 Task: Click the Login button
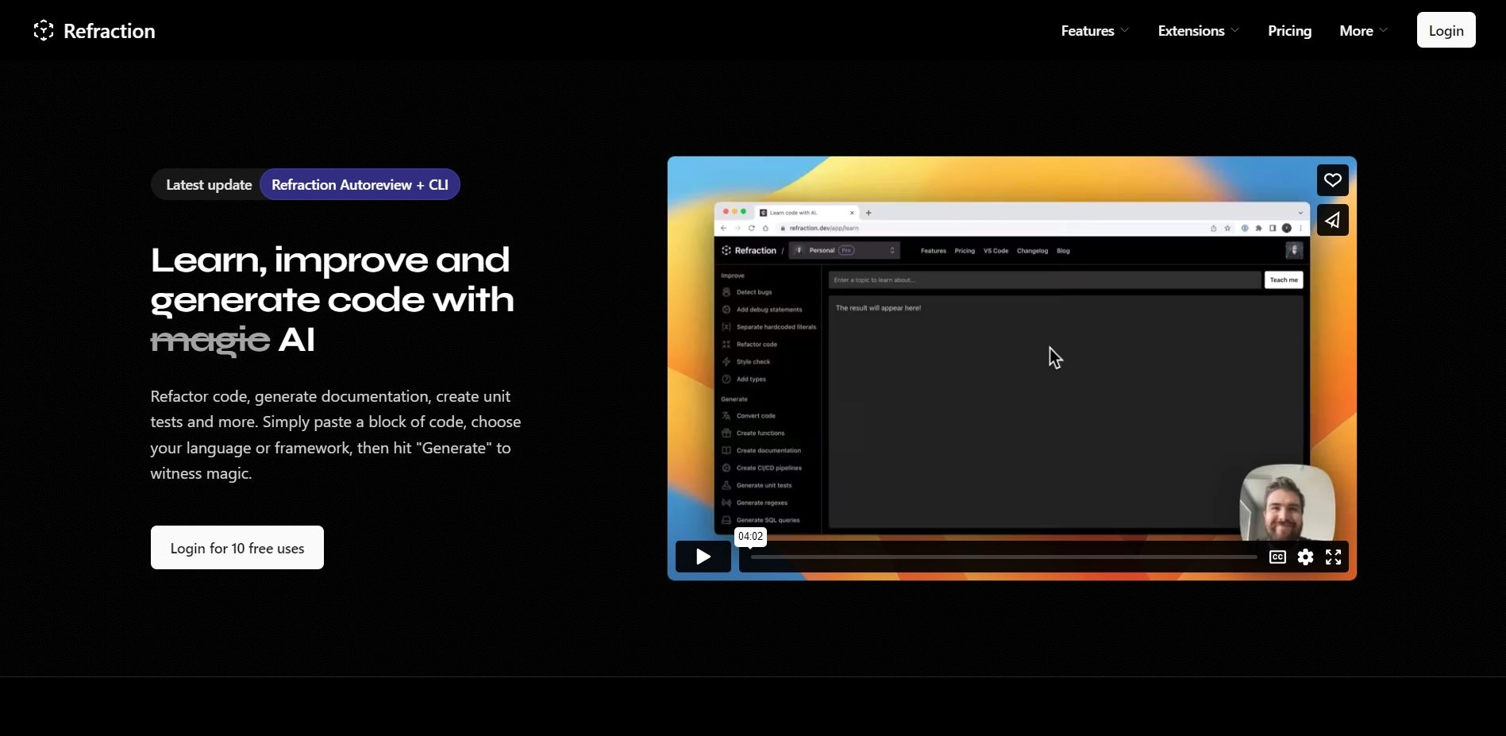click(1446, 29)
